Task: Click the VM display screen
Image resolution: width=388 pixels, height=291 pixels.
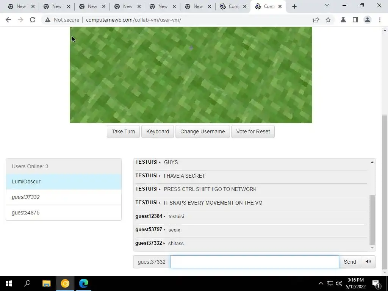Action: 191,75
